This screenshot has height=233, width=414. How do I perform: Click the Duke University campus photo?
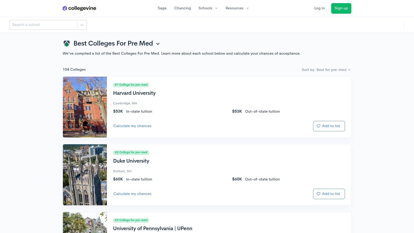[85, 175]
